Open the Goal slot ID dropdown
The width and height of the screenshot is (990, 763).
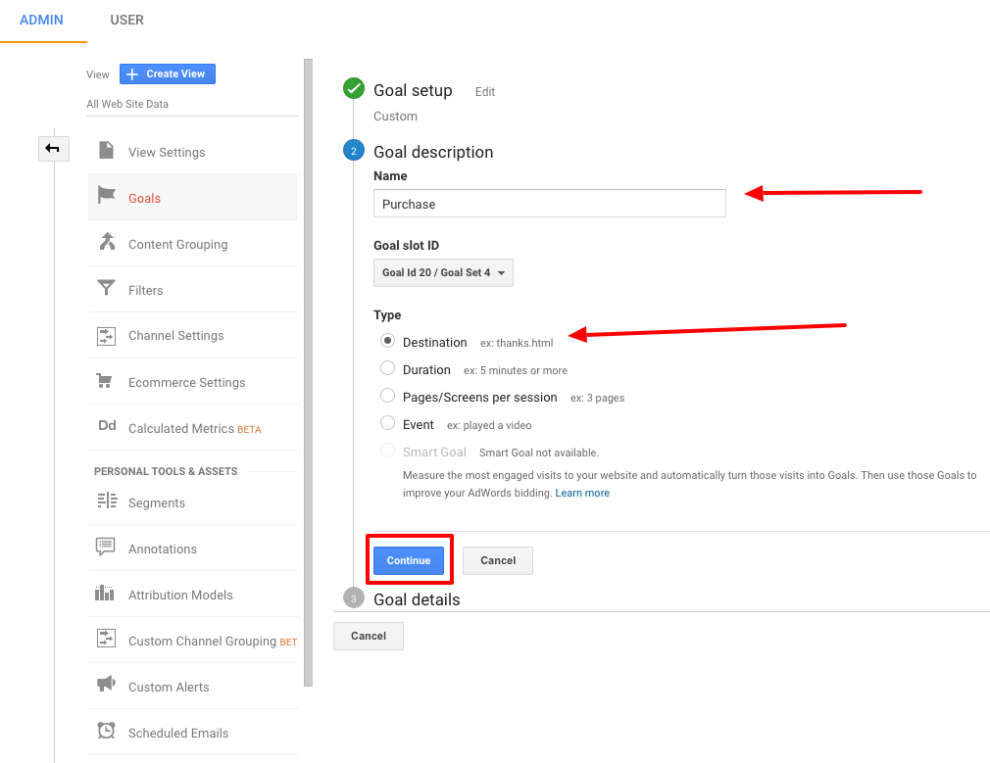point(443,272)
